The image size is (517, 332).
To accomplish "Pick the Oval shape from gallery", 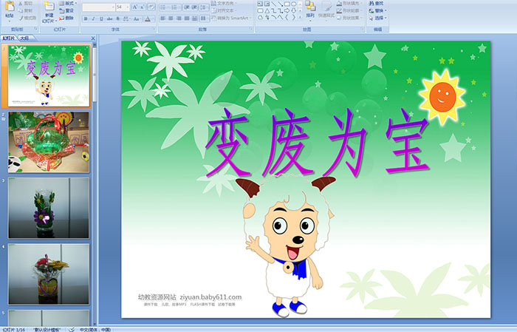I will click(x=293, y=4).
